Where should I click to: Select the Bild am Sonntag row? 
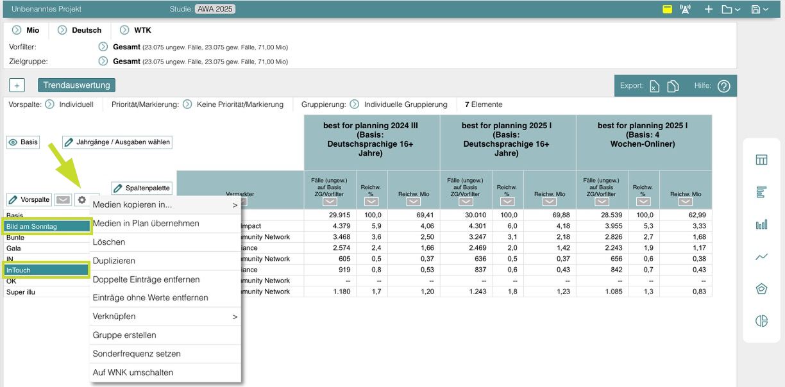click(x=47, y=226)
